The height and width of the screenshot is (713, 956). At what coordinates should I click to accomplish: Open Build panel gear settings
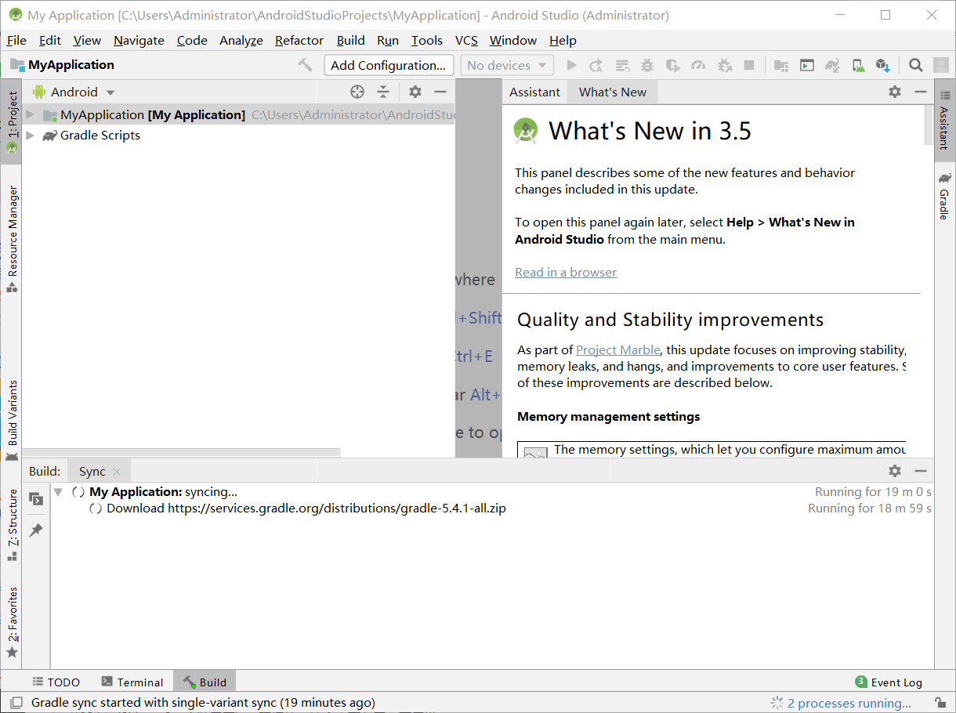point(895,471)
